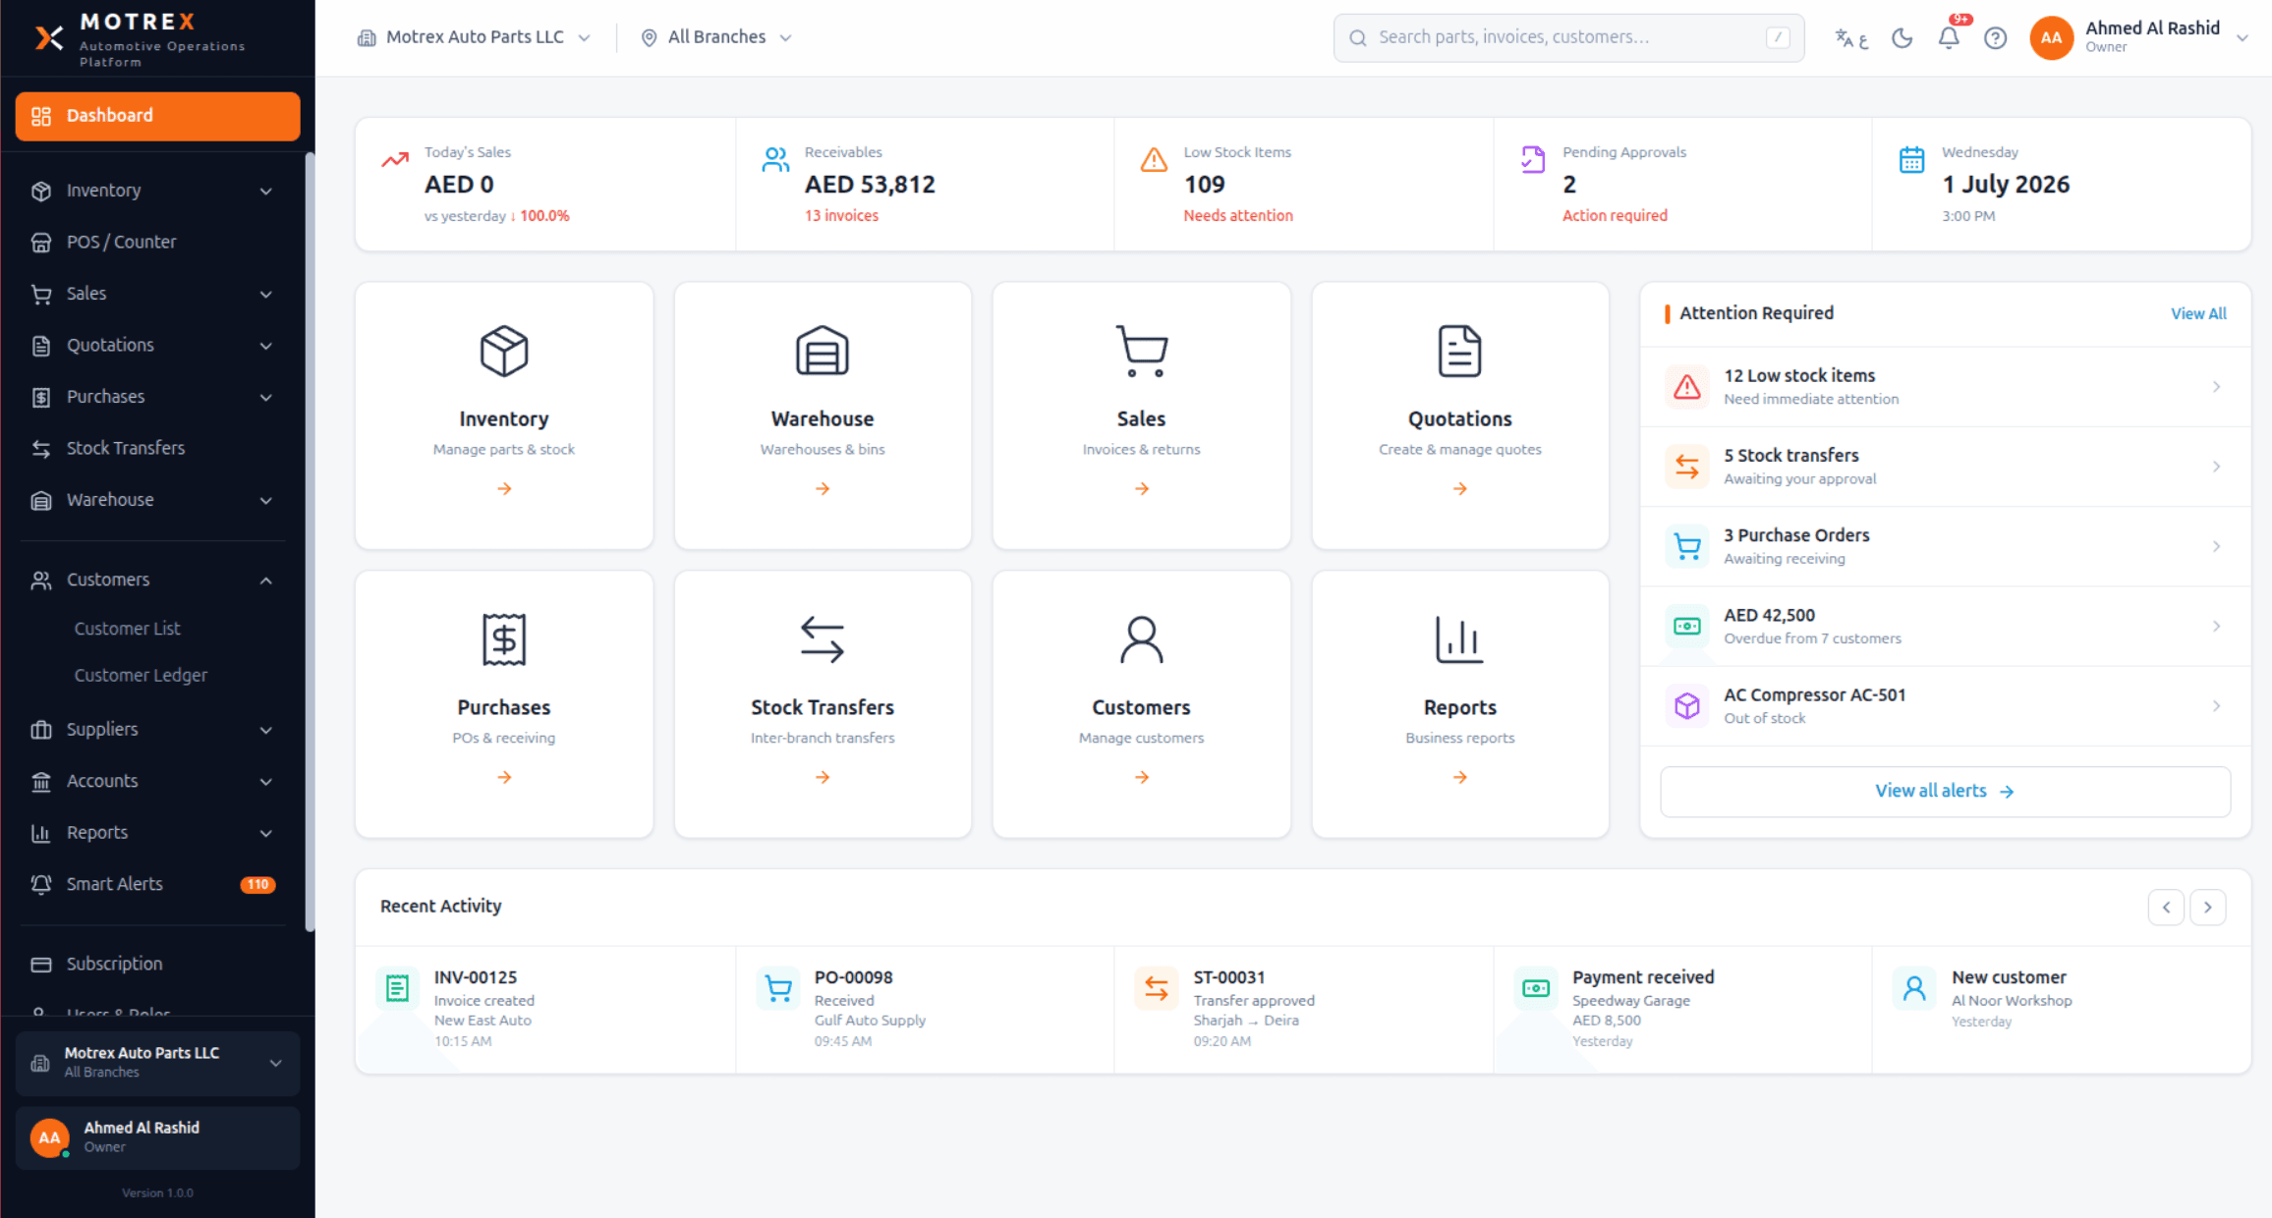Click the INV-00125 invoice icon
Viewport: 2272px width, 1218px height.
click(x=397, y=988)
